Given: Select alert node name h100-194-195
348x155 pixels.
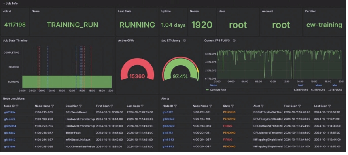Looking at the screenshot, I should coord(202,119).
